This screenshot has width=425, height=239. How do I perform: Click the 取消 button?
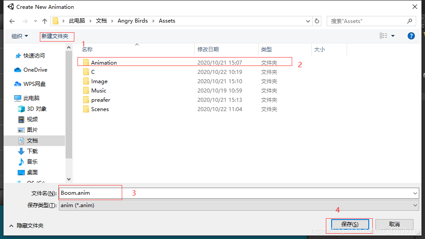[394, 224]
